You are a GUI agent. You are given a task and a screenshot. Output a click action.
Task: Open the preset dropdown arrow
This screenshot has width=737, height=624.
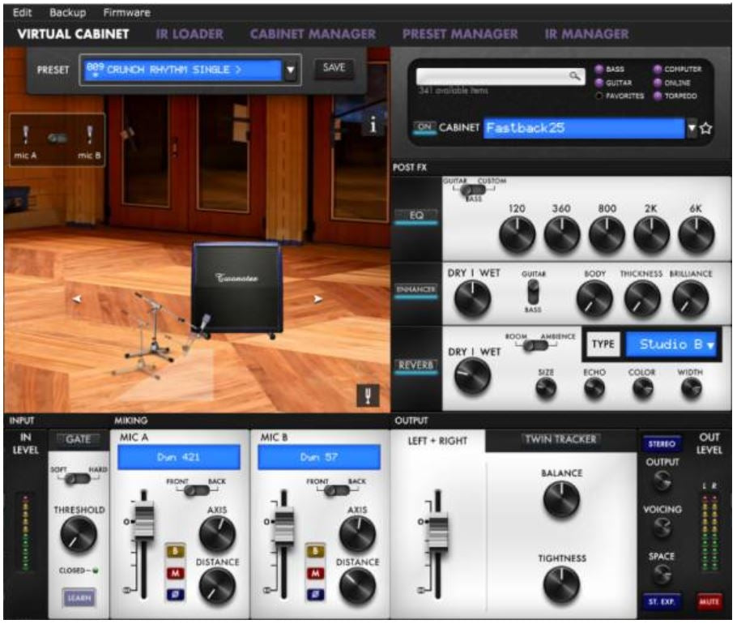290,70
